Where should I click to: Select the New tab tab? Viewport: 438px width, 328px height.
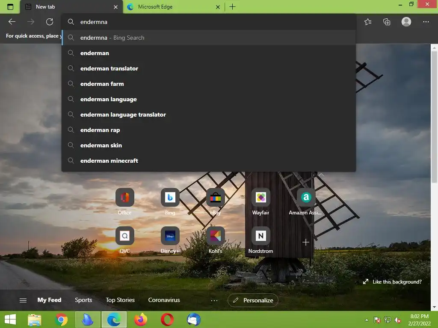71,7
